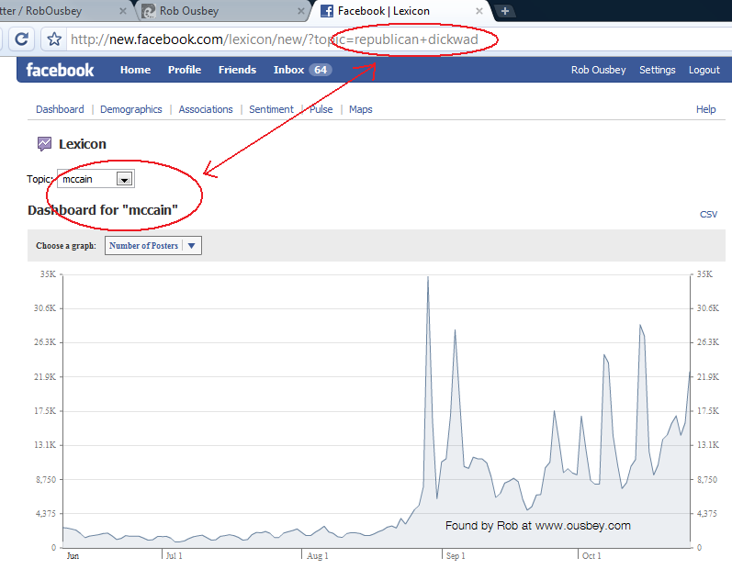Screen dimensions: 732x569
Task: Switch to the Twitter / RobOusbey tab
Action: pos(63,11)
